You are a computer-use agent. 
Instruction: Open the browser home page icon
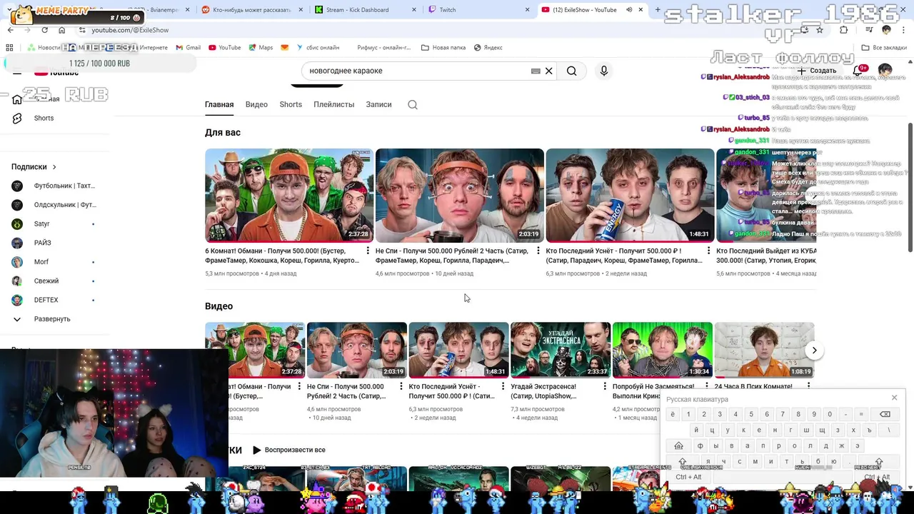[61, 30]
